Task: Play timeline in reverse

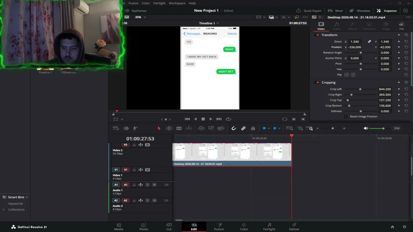Action: tap(195, 119)
